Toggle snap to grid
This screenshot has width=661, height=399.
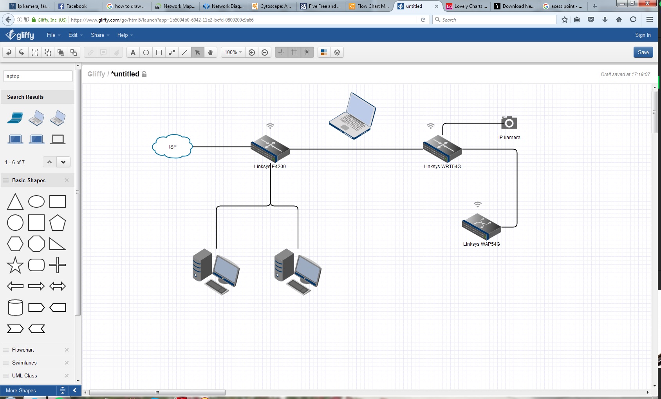click(x=307, y=52)
